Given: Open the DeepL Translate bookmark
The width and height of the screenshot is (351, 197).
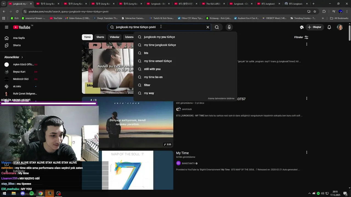Looking at the screenshot, I should tap(105, 18).
